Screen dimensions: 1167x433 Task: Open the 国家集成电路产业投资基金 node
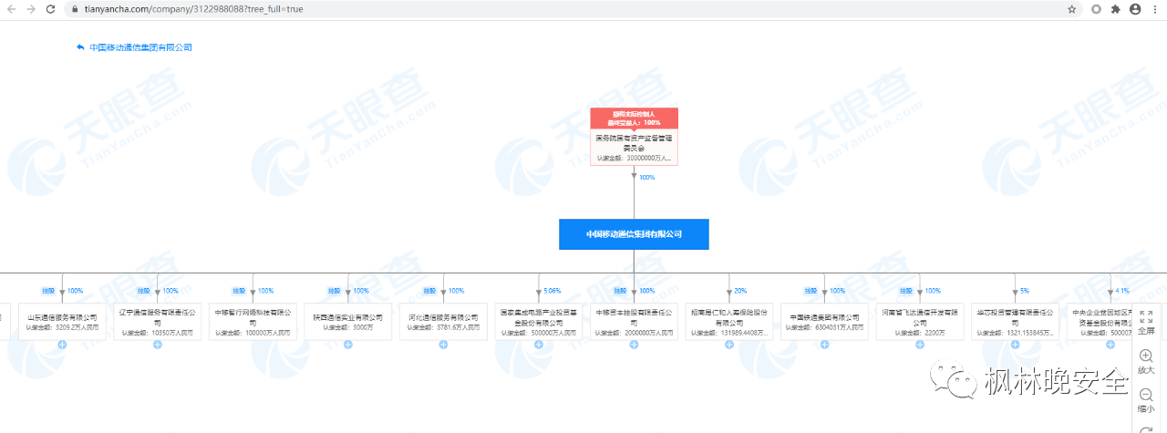538,322
